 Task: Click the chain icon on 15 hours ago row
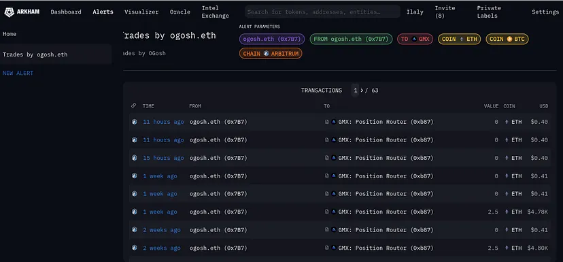pyautogui.click(x=134, y=158)
